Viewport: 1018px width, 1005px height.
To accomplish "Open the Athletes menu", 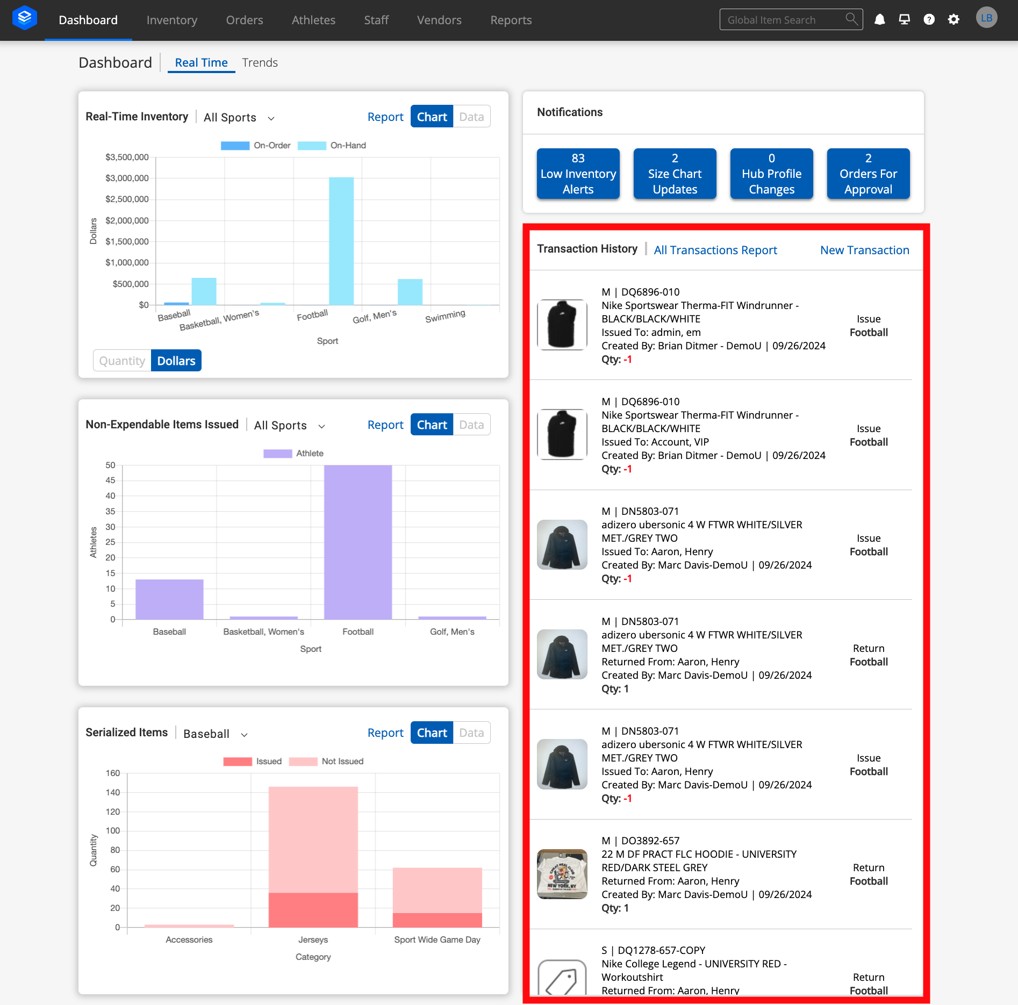I will pos(313,20).
